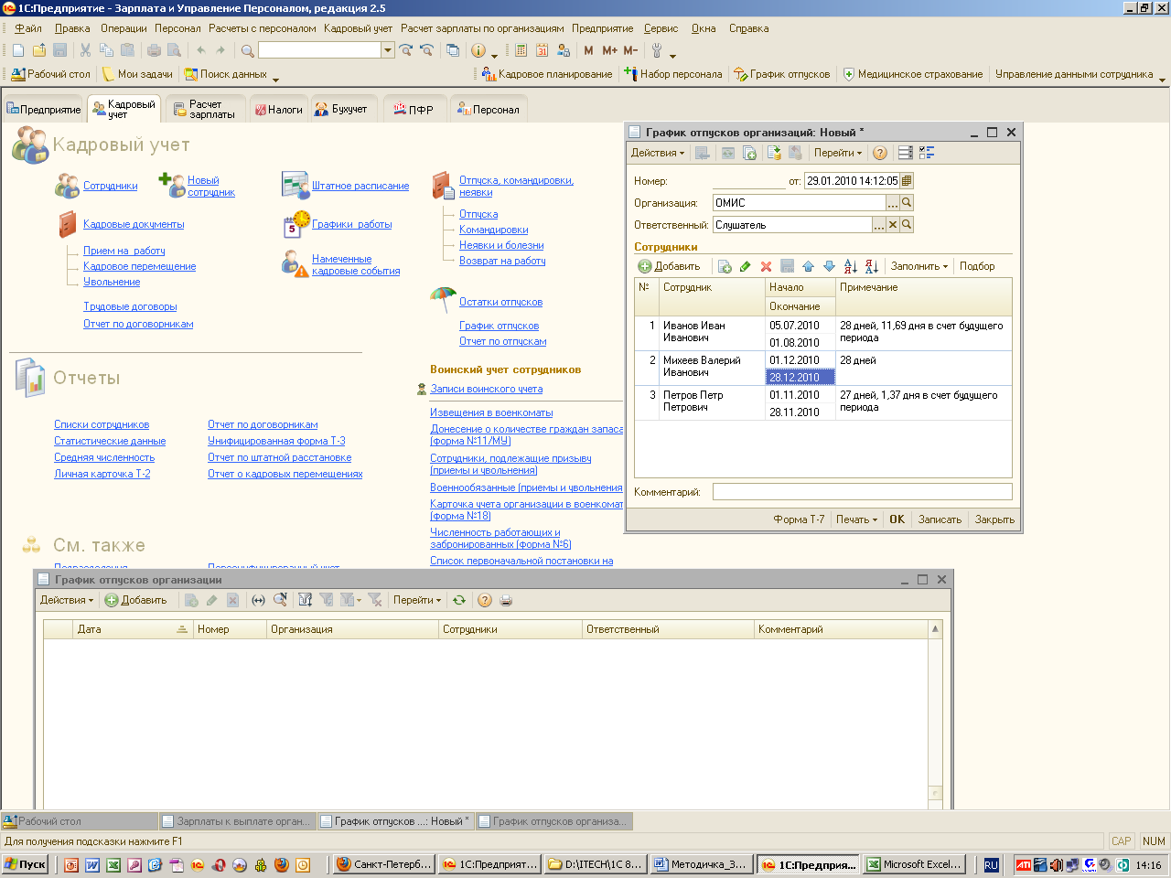Click the red X delete row icon
This screenshot has height=878, width=1171.
coord(766,266)
